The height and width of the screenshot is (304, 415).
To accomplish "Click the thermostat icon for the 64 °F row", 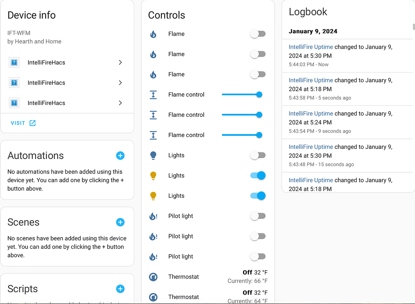I will [x=153, y=297].
